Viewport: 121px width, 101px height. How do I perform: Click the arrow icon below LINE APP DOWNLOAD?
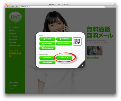tap(10, 56)
